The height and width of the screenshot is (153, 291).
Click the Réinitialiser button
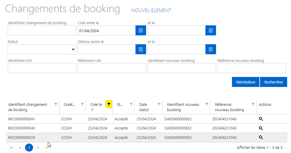(x=246, y=82)
